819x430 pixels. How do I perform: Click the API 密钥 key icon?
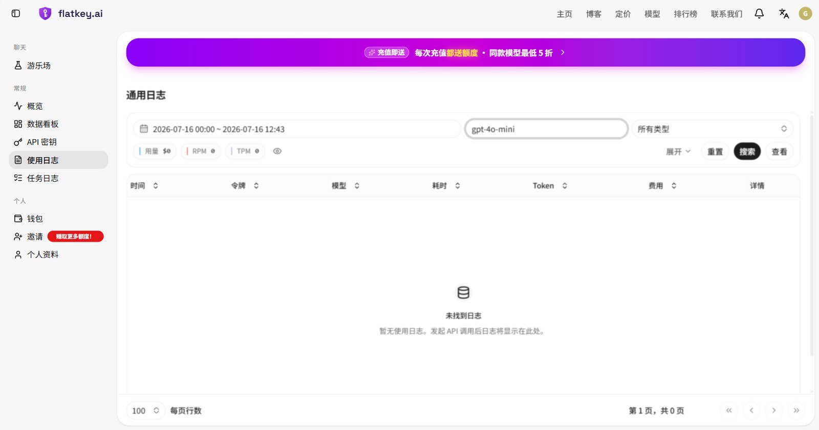click(x=18, y=142)
